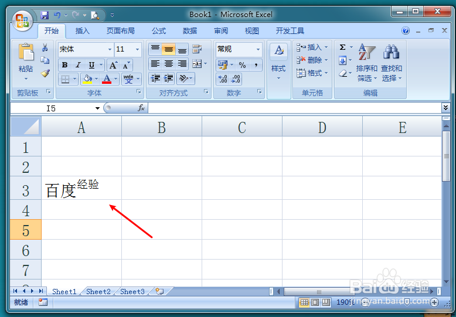Select cell A3 containing 百度经验
The width and height of the screenshot is (456, 317).
[81, 188]
